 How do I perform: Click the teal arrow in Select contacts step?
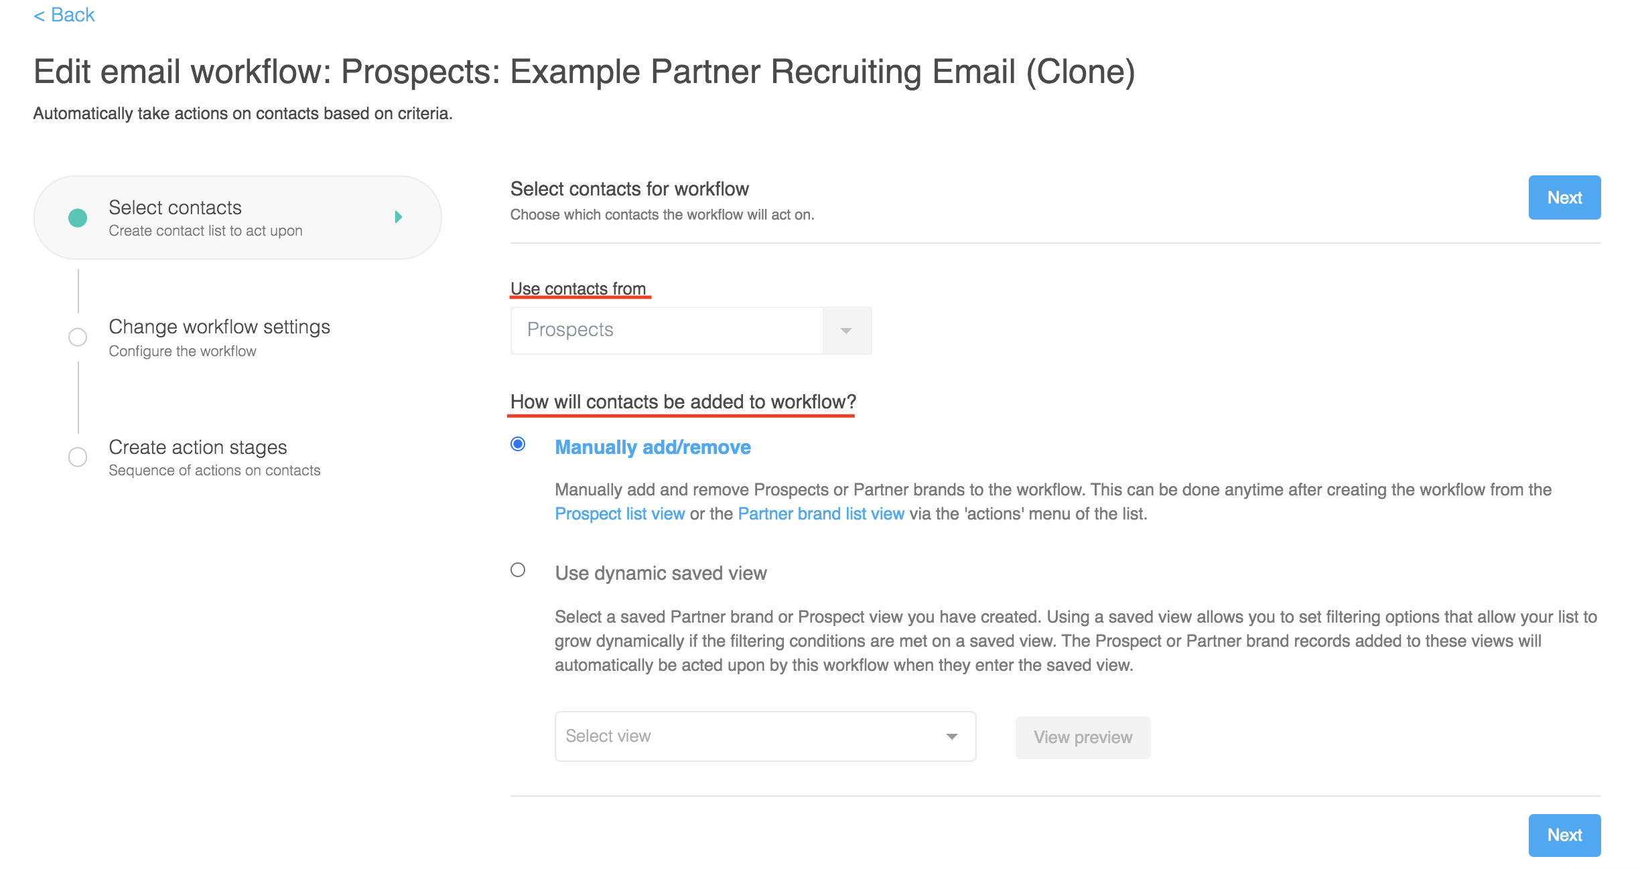pyautogui.click(x=399, y=217)
